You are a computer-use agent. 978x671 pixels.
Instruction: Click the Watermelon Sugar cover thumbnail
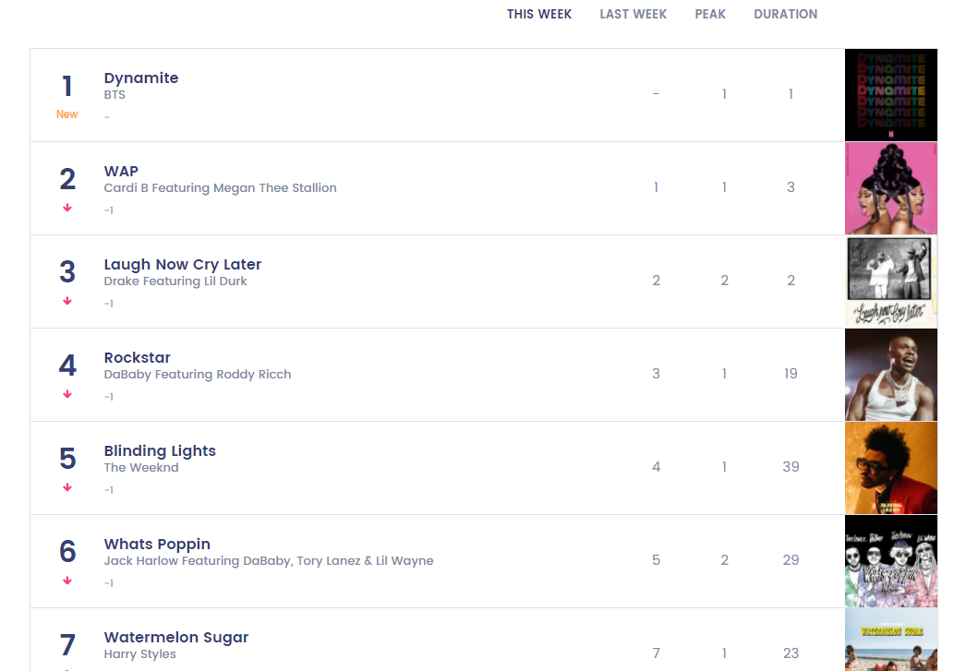coord(890,640)
